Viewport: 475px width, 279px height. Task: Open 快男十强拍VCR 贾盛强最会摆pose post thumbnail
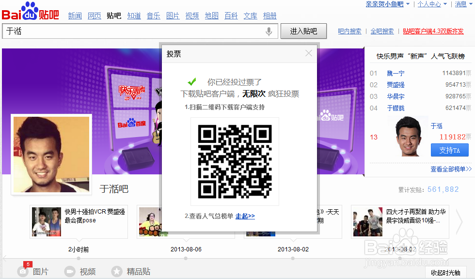point(47,222)
